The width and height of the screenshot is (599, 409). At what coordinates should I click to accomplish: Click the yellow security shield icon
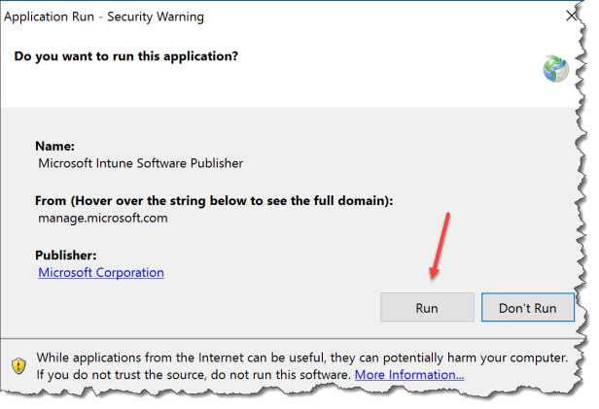18,365
